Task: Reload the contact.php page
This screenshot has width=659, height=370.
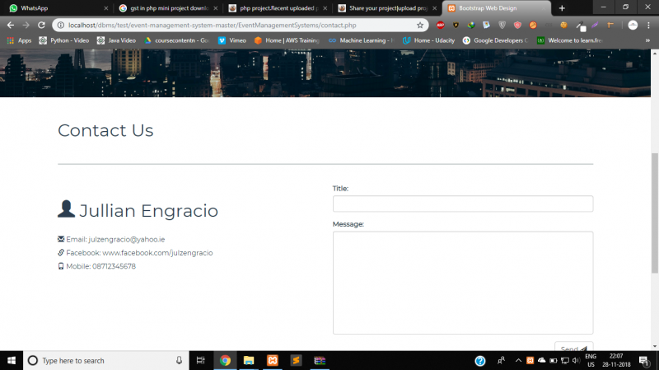Action: click(41, 26)
